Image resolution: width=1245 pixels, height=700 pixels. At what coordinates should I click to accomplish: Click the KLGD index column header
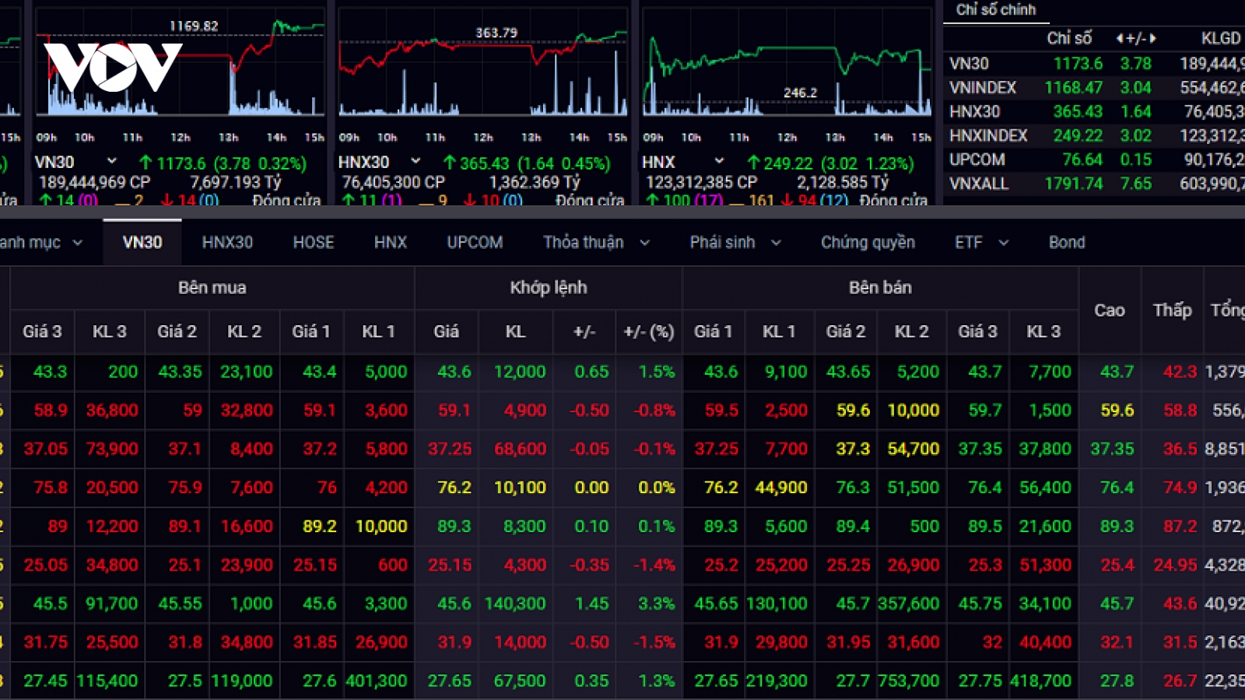click(1220, 38)
